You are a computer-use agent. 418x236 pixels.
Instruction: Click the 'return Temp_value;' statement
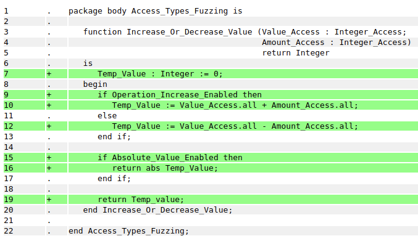[141, 199]
